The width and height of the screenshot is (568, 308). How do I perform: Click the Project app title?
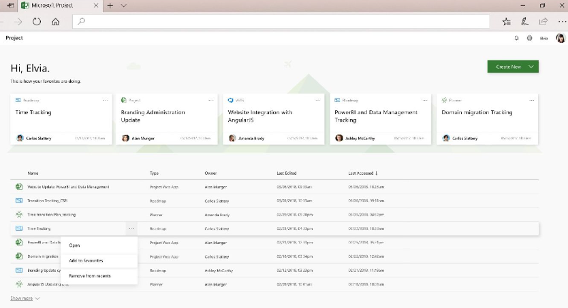14,38
